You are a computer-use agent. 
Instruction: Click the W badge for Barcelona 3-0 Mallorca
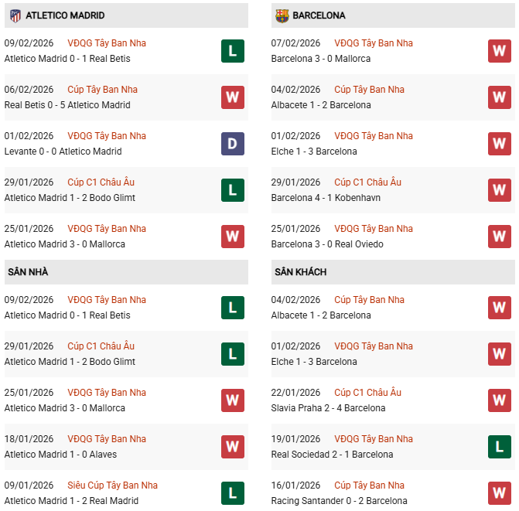point(499,51)
